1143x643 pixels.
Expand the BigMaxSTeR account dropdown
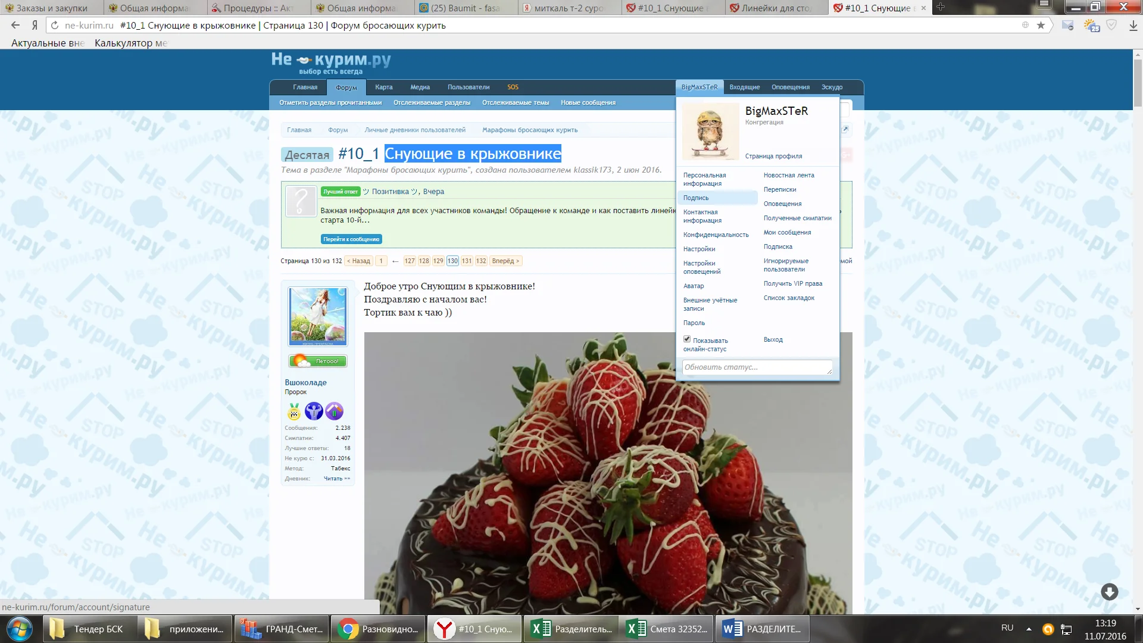click(699, 87)
